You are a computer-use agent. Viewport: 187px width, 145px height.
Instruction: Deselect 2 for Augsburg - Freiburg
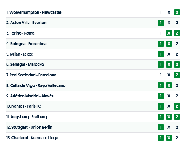(177, 117)
